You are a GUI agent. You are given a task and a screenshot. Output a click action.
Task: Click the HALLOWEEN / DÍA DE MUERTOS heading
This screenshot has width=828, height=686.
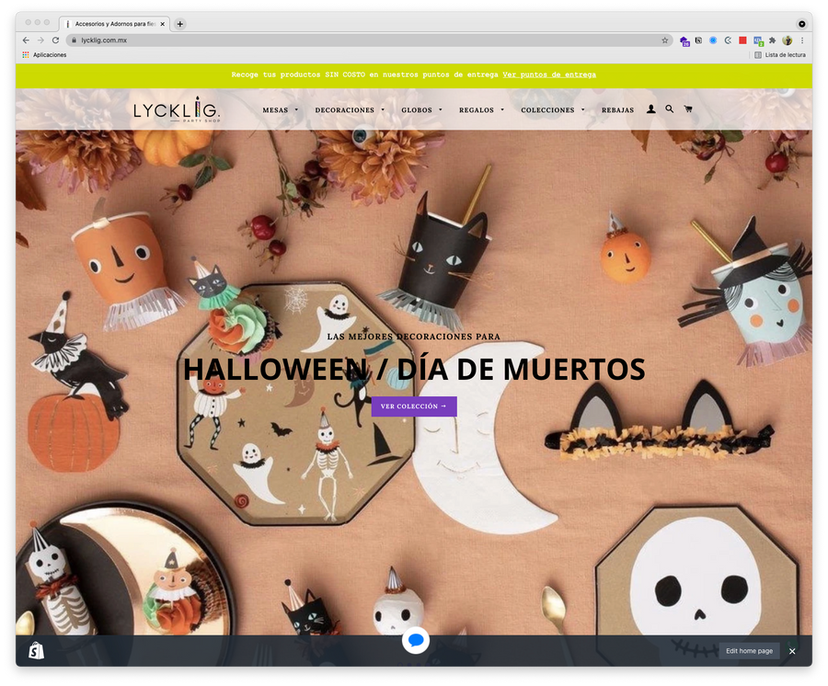[x=414, y=369]
